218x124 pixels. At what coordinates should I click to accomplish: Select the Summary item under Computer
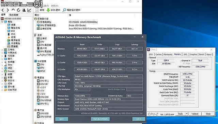[x=12, y=25]
